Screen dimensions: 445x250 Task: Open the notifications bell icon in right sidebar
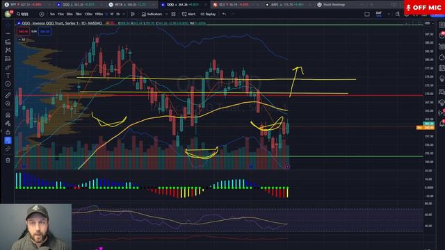(x=442, y=123)
